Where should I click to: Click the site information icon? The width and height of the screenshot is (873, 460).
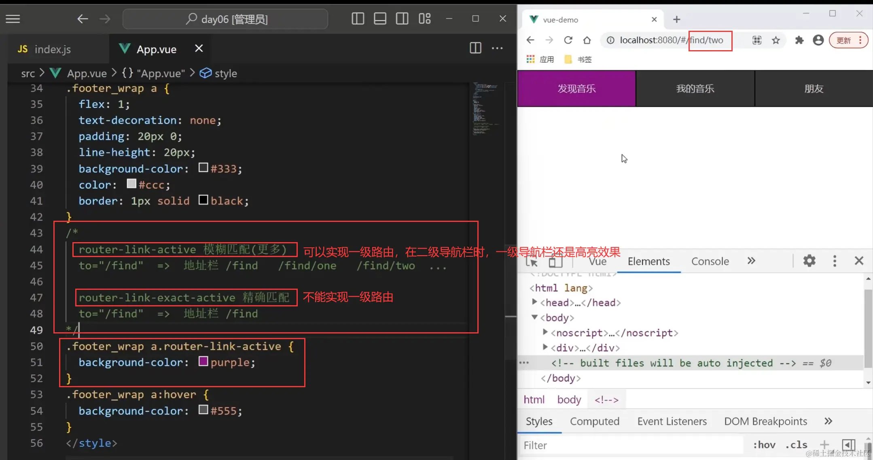[610, 40]
